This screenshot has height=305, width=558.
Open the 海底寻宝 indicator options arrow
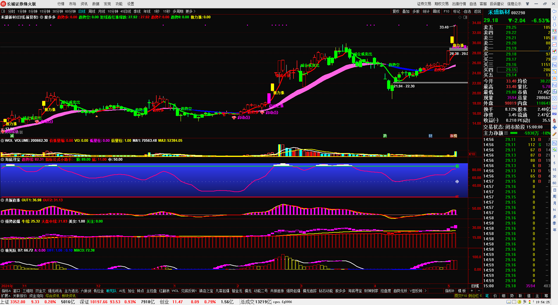coord(2,159)
